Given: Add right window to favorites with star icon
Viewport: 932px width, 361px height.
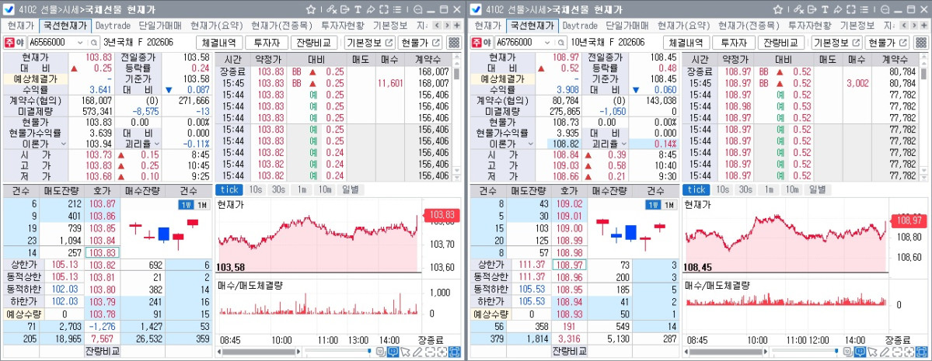Looking at the screenshot, I should [778, 9].
